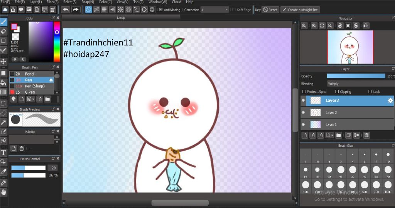Image resolution: width=395 pixels, height=208 pixels.
Task: Open View menu
Action: click(x=122, y=2)
